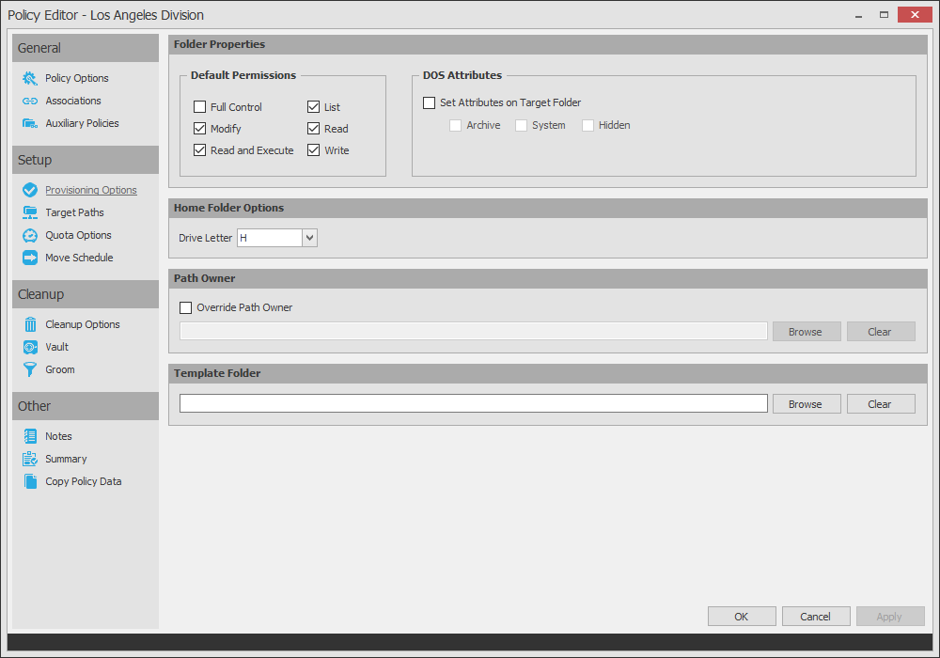Check Override Path Owner
Screen dimensions: 940x658
click(x=186, y=307)
